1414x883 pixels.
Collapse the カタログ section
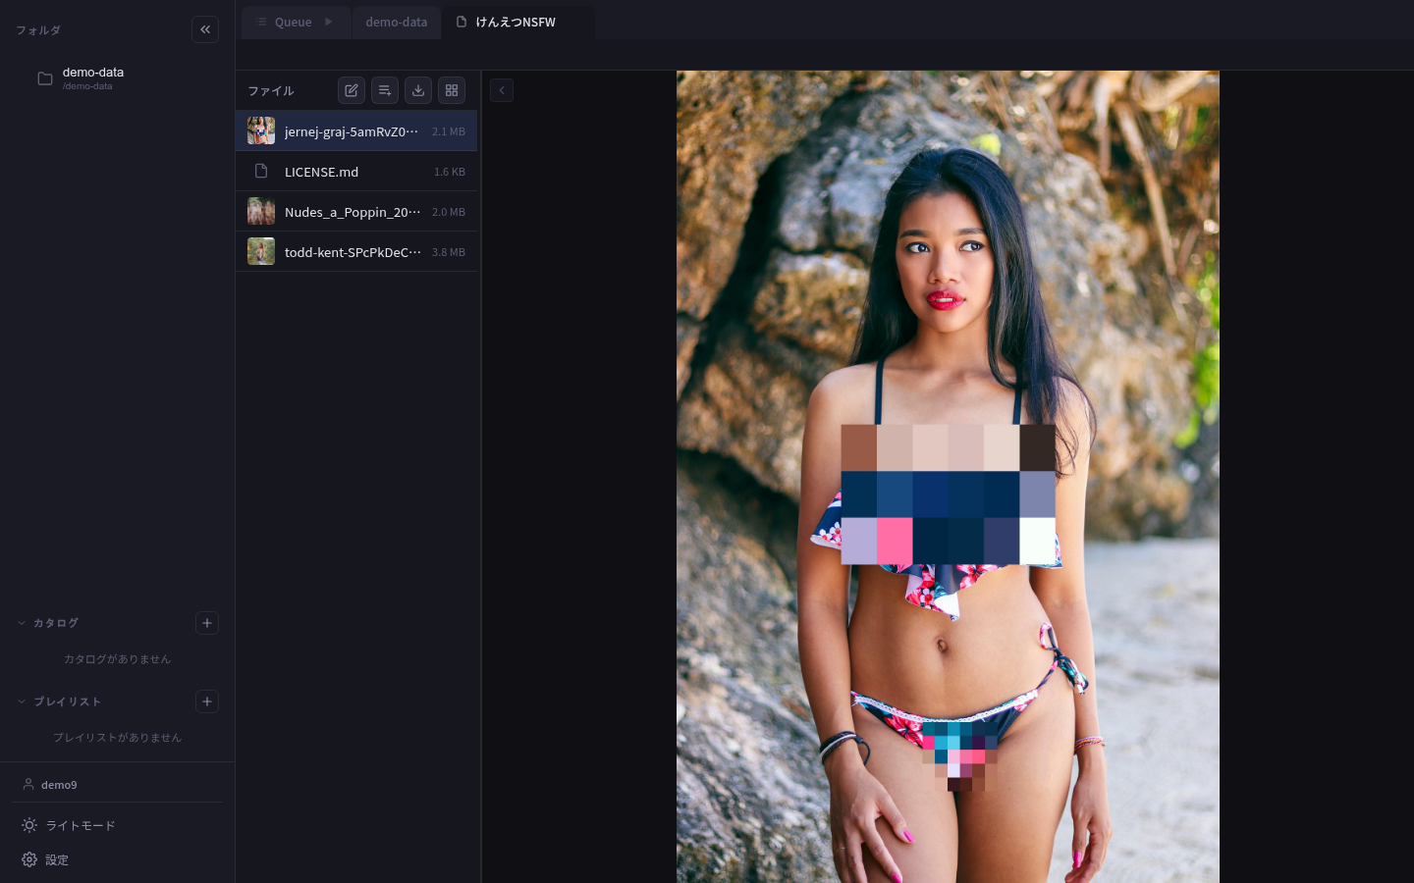22,623
